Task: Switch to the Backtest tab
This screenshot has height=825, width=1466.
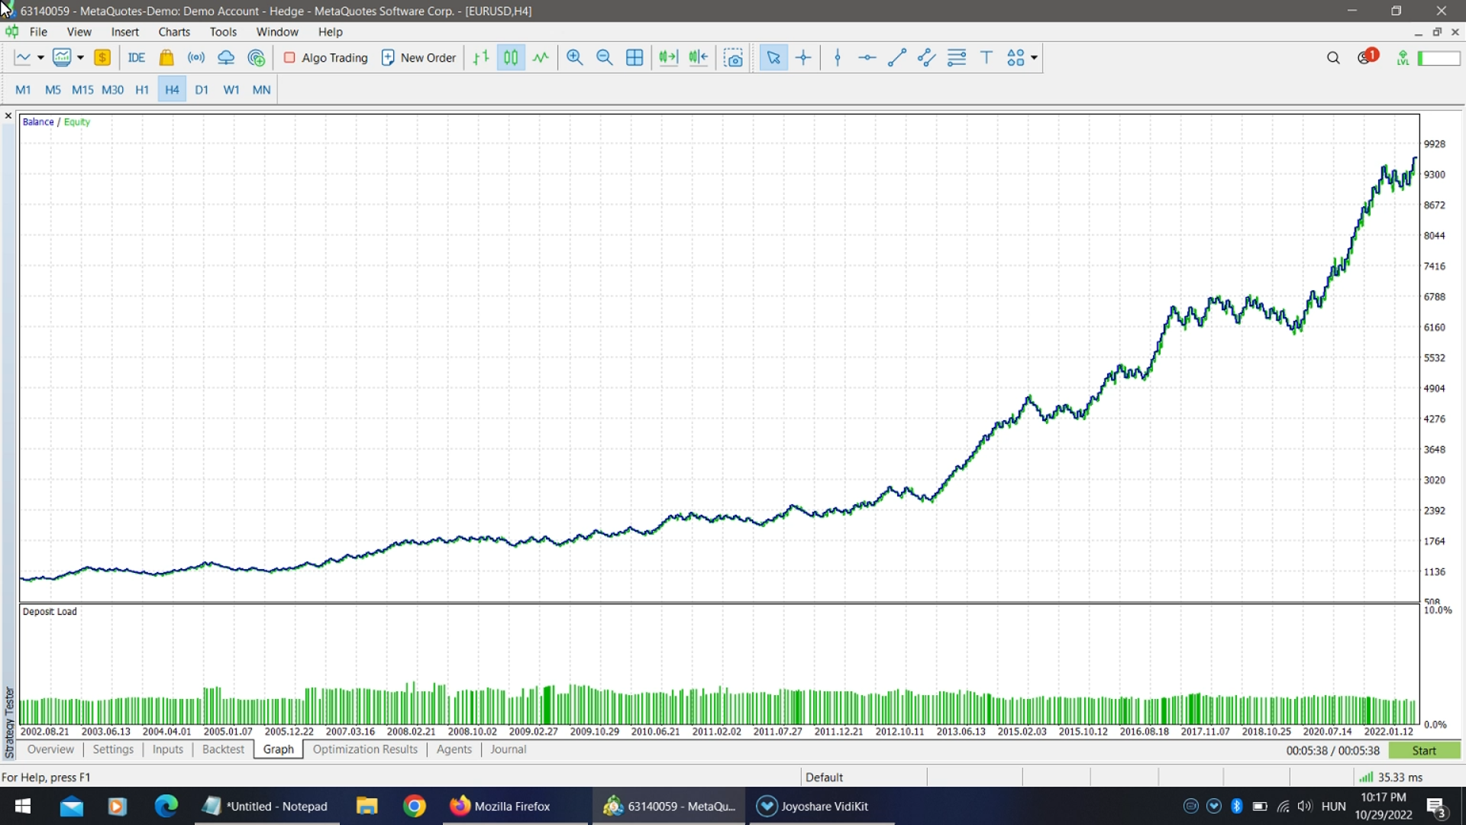Action: pyautogui.click(x=223, y=749)
